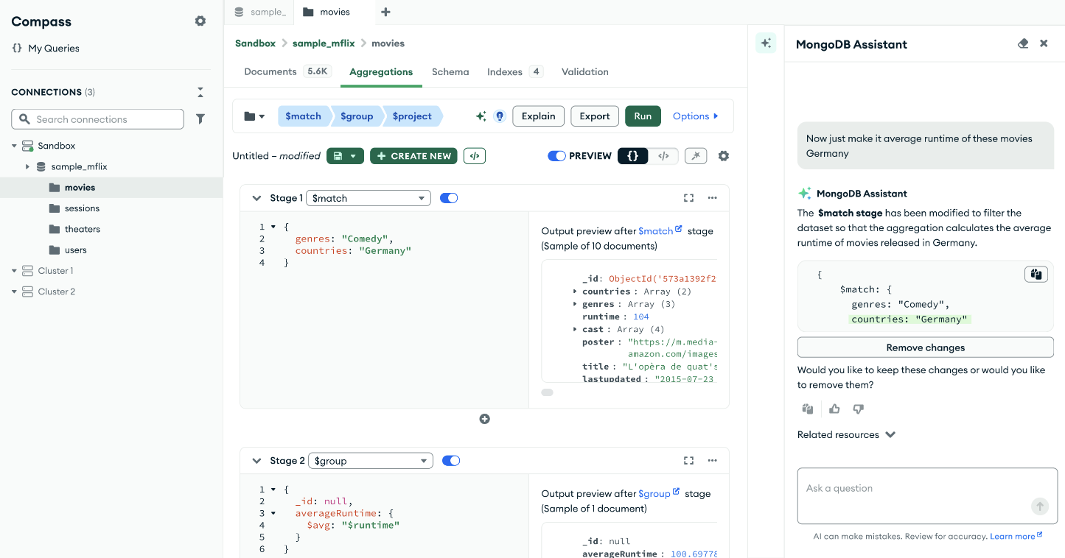The width and height of the screenshot is (1065, 558).
Task: Toggle the PREVIEW switch
Action: click(556, 156)
